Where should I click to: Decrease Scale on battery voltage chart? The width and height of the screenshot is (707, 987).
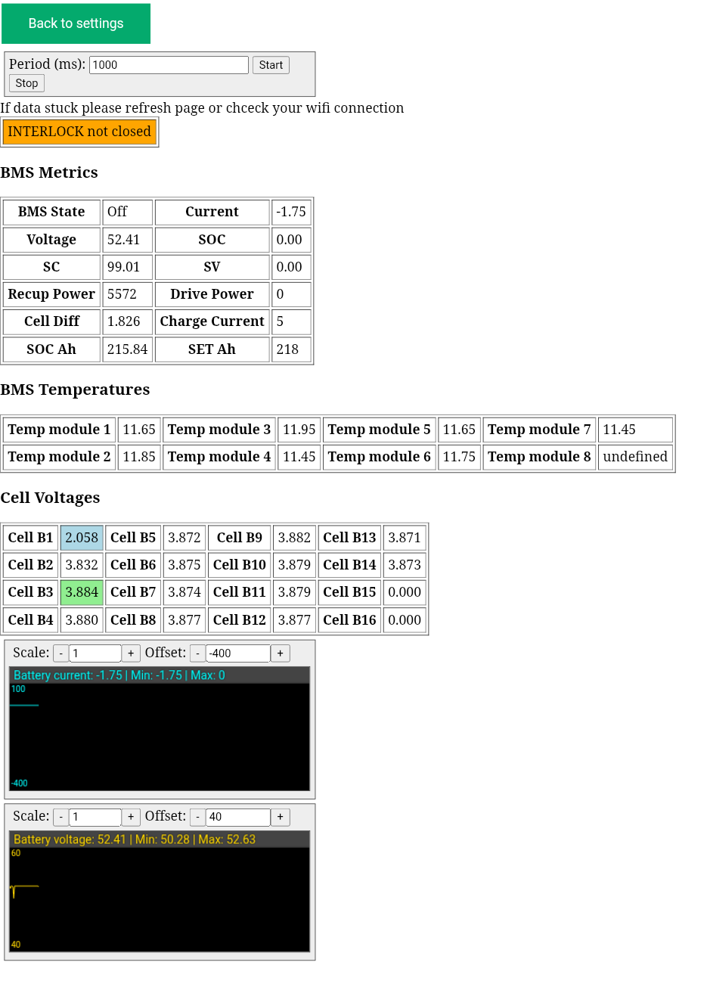click(61, 817)
